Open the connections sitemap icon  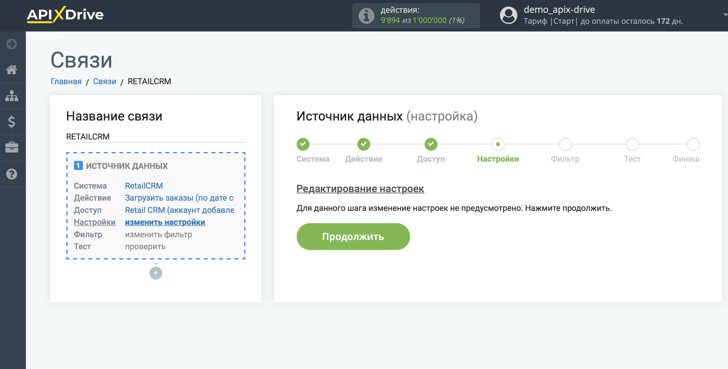(12, 96)
